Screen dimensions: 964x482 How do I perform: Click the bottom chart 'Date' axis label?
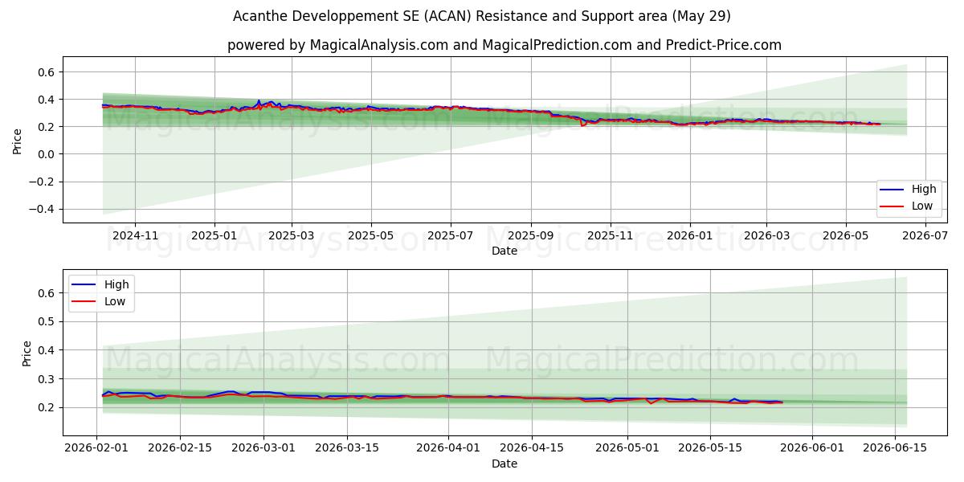point(504,464)
